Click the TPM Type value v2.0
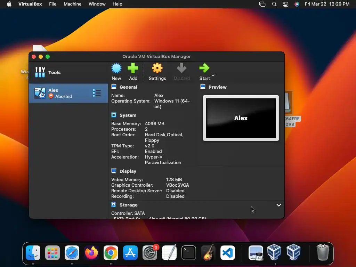This screenshot has height=267, width=356. (x=149, y=146)
